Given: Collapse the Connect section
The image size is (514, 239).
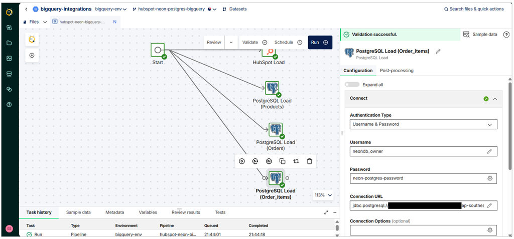Looking at the screenshot, I should pyautogui.click(x=495, y=99).
